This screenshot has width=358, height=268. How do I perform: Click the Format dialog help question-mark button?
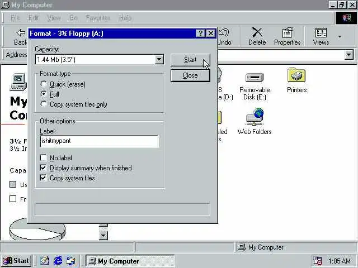(x=200, y=33)
